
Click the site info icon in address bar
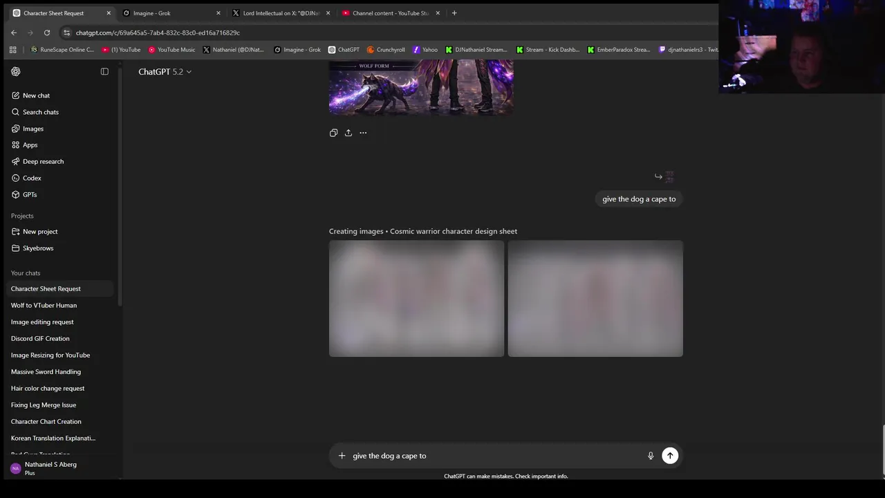point(66,33)
